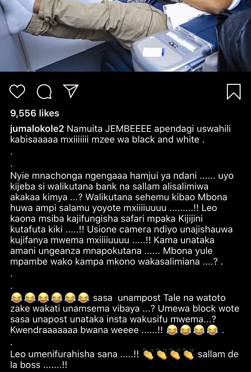The width and height of the screenshot is (251, 372).
Task: View who liked via 9,556 likes
Action: (x=34, y=113)
